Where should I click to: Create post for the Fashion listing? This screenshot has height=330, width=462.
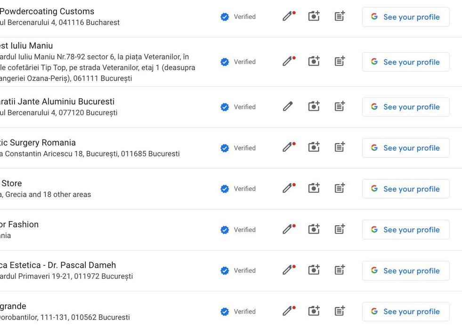coord(340,230)
